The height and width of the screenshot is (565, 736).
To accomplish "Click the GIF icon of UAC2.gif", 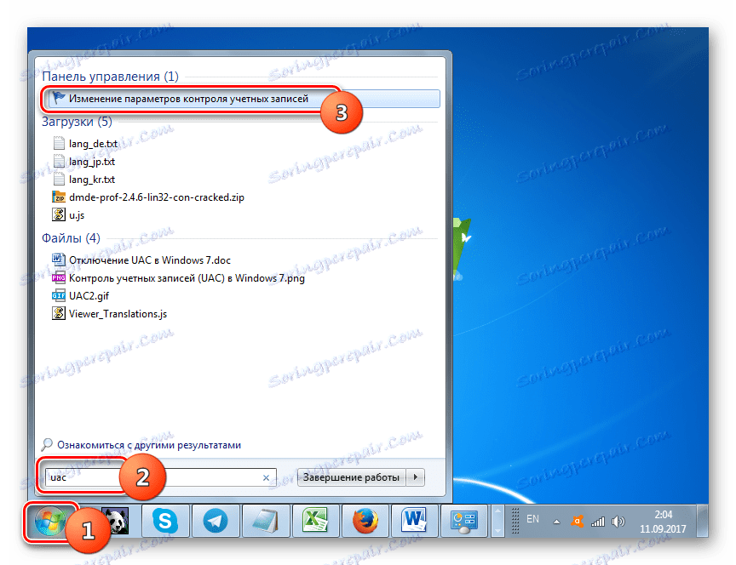I will pos(59,295).
